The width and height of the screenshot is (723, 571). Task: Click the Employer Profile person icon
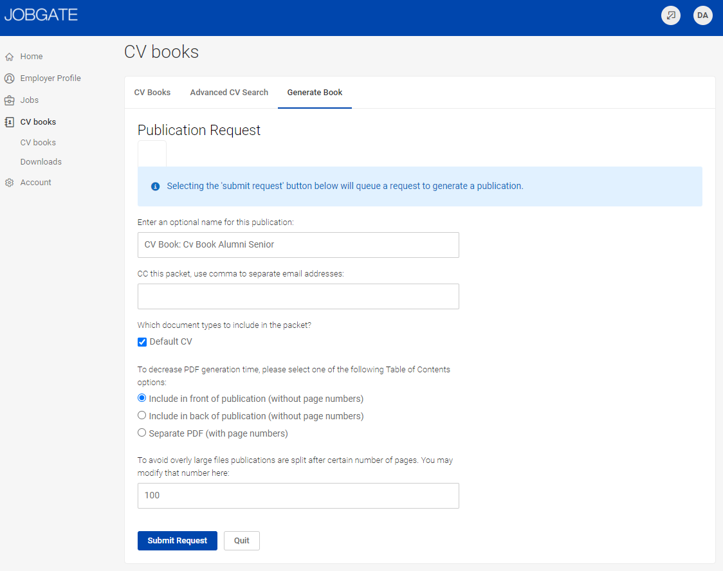pos(9,78)
